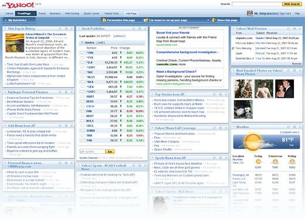Check the AMAT quote row box

pyautogui.click(x=82, y=97)
